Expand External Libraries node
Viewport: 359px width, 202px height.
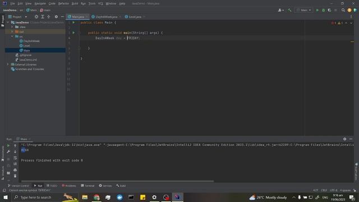[x=7, y=65]
